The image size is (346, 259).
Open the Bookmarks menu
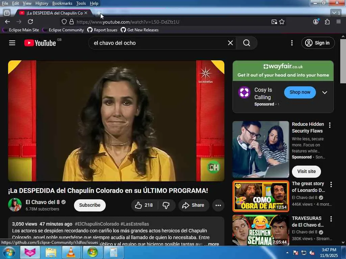[62, 3]
